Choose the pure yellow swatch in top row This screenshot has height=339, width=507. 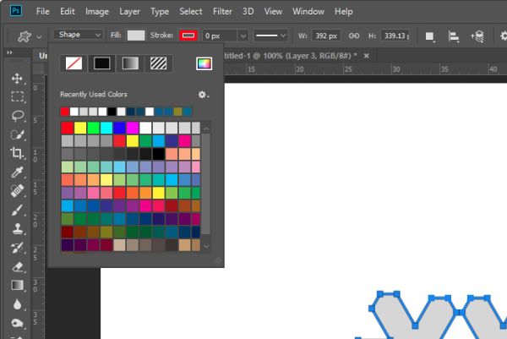pyautogui.click(x=80, y=128)
